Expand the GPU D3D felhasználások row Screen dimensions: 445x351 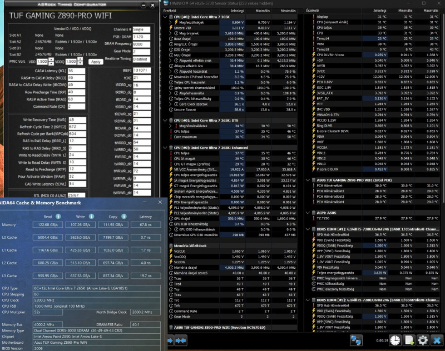pos(170,229)
